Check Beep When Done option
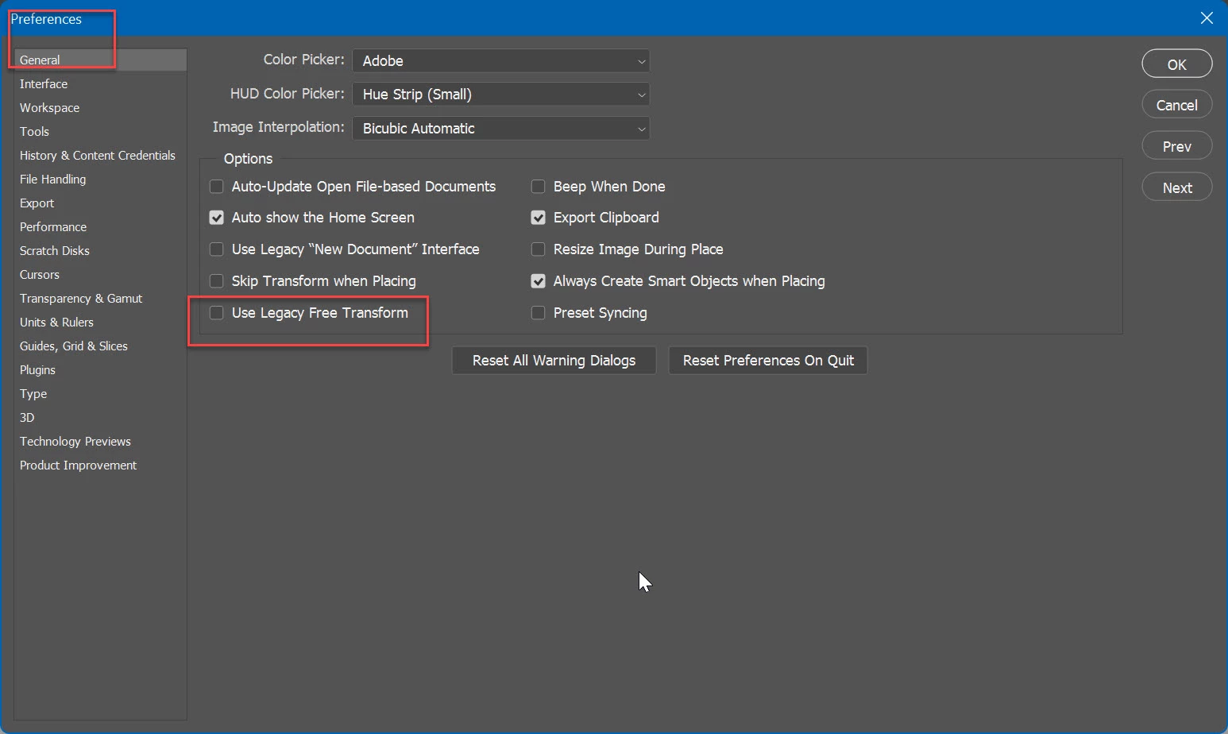Image resolution: width=1228 pixels, height=734 pixels. tap(538, 187)
